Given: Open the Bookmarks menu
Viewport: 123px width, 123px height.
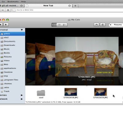Looking at the screenshot, I should pos(13,2).
